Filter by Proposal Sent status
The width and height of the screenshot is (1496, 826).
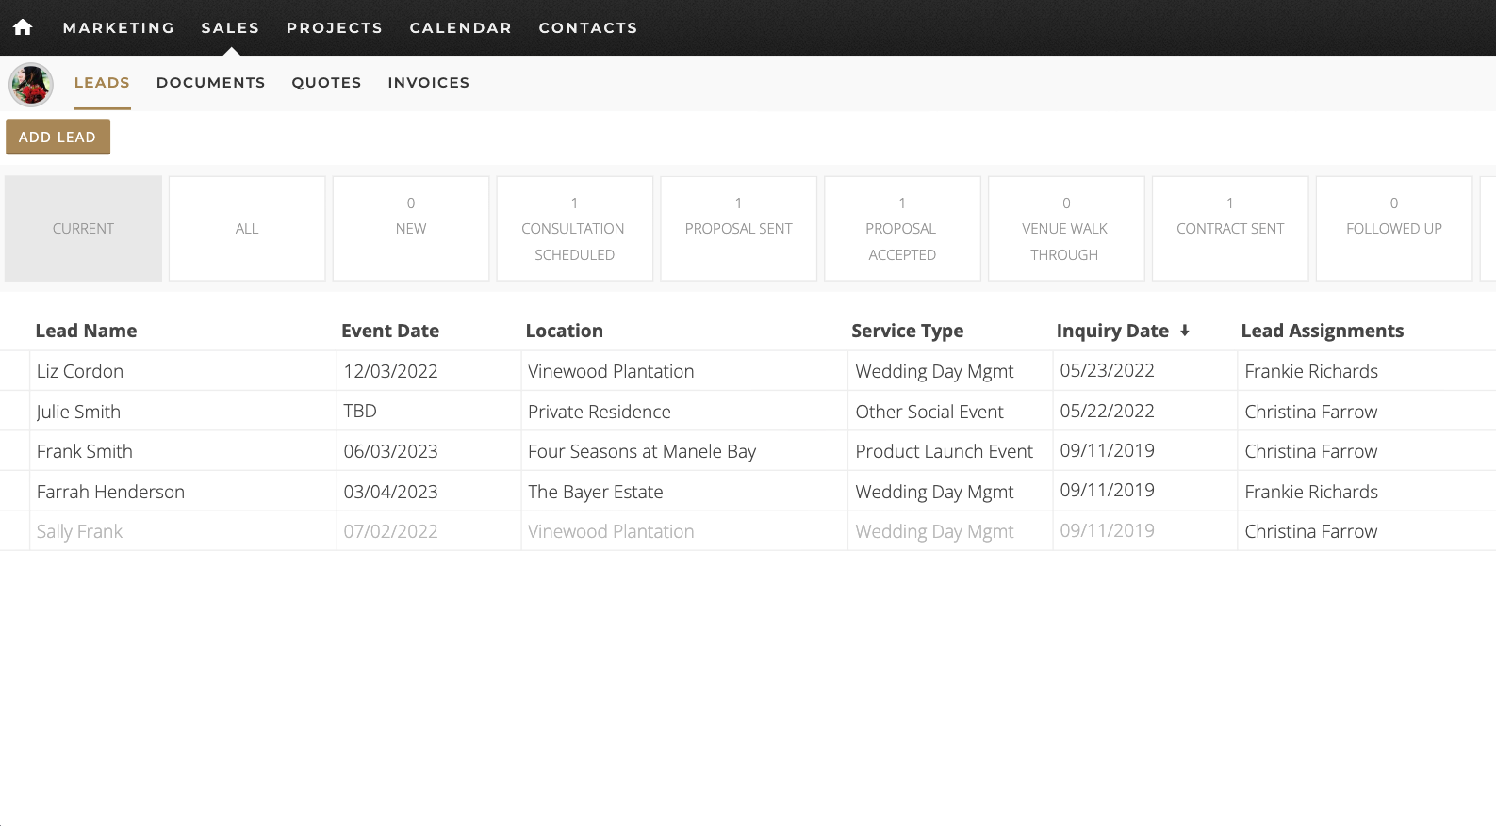(738, 229)
